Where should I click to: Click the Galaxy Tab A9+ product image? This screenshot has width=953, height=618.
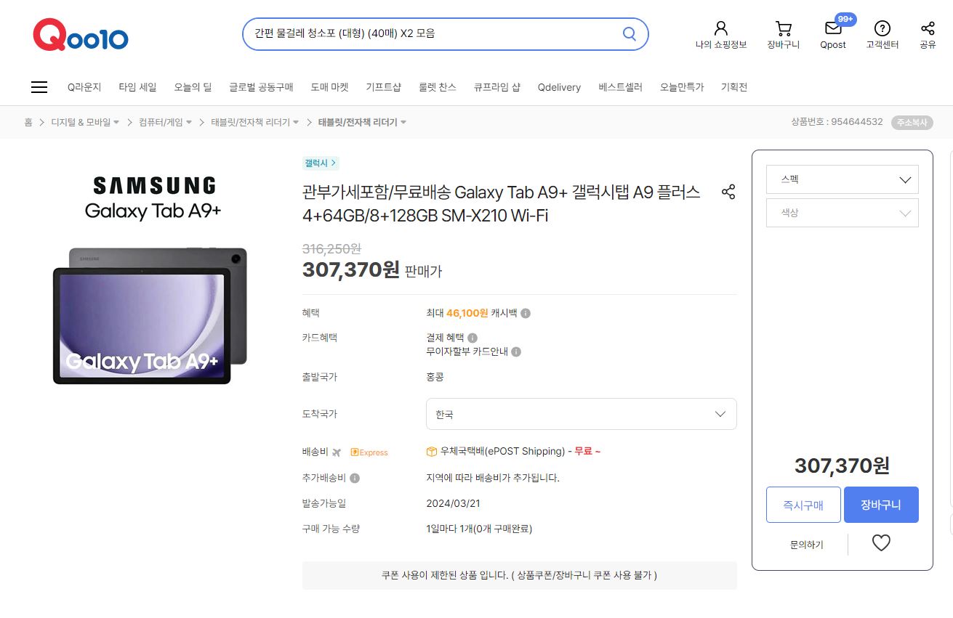[150, 316]
